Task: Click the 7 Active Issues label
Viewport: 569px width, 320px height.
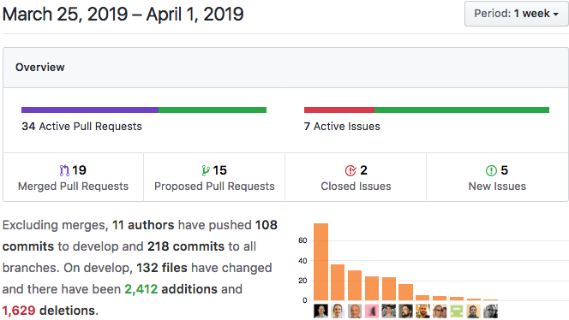Action: pyautogui.click(x=342, y=126)
